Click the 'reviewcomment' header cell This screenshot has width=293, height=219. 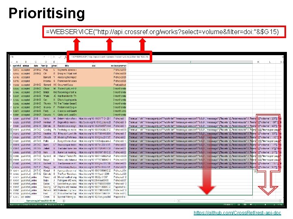coord(118,66)
